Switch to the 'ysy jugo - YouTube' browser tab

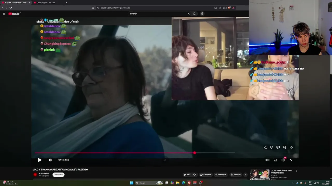tap(46, 3)
